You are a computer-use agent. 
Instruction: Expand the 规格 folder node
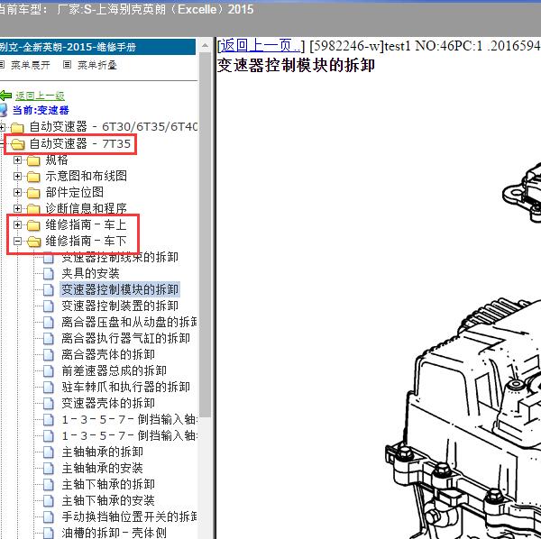click(x=17, y=160)
